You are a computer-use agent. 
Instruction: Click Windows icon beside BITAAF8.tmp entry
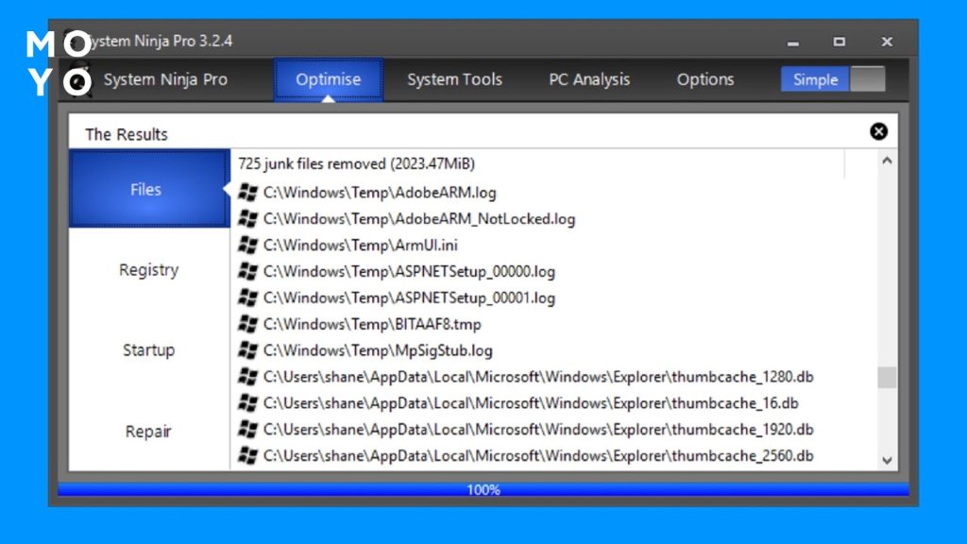[247, 325]
